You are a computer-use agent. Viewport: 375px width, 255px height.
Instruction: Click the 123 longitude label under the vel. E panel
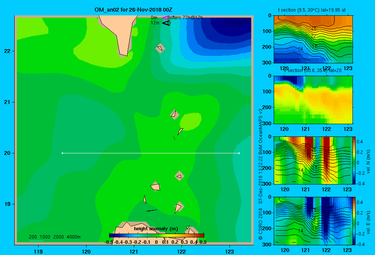(347, 250)
